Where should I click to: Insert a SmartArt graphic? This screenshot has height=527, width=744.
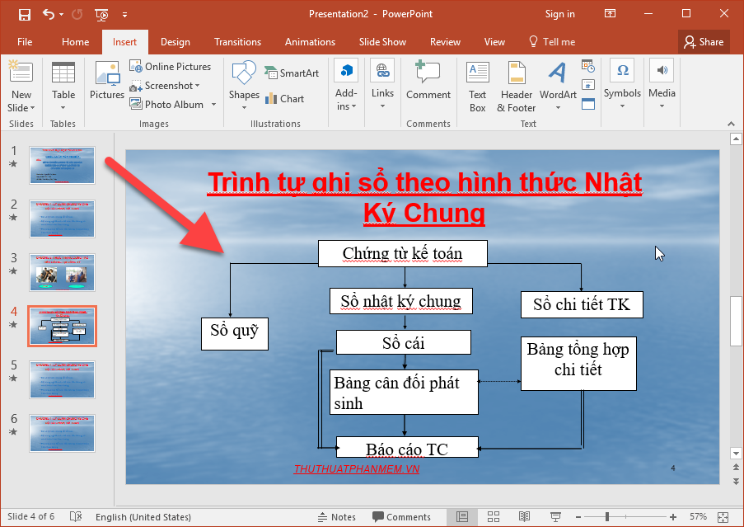(292, 72)
